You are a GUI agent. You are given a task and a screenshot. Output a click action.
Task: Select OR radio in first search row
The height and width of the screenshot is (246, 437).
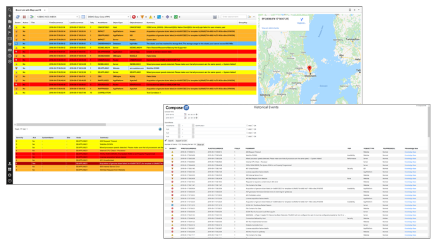click(253, 126)
